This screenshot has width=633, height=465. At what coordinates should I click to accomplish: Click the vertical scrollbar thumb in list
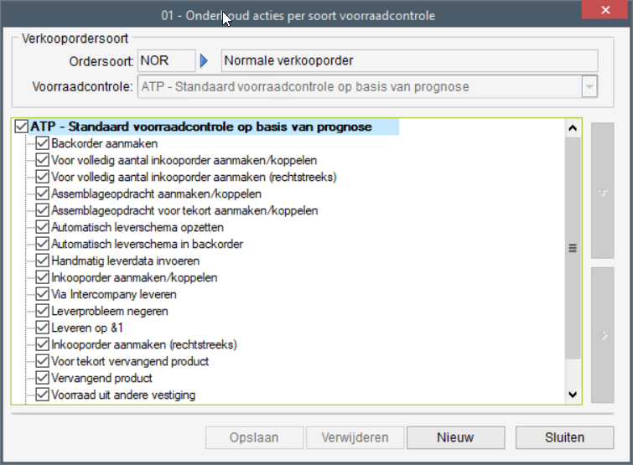573,248
